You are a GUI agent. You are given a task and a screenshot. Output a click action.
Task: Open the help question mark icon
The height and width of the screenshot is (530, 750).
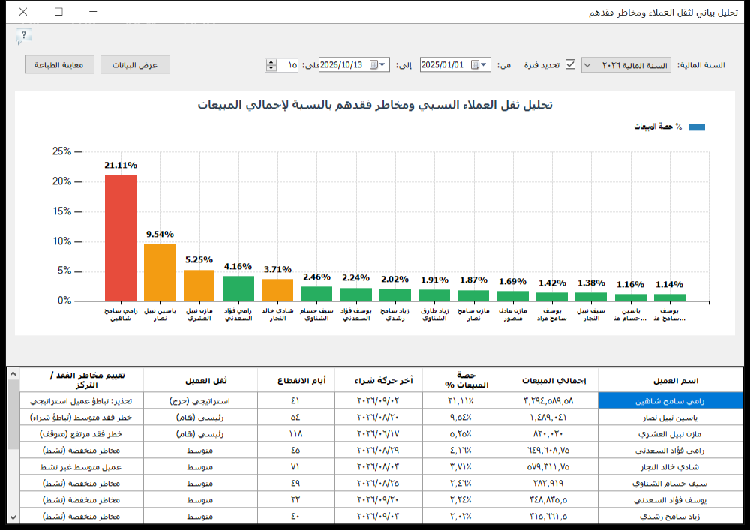pyautogui.click(x=23, y=36)
